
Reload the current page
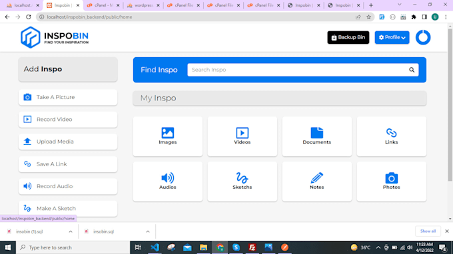[x=28, y=17]
